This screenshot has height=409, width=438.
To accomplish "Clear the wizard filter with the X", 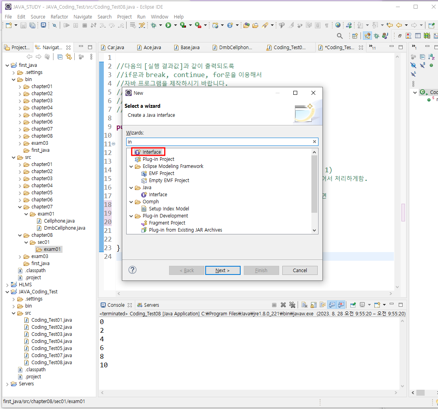I will [315, 142].
